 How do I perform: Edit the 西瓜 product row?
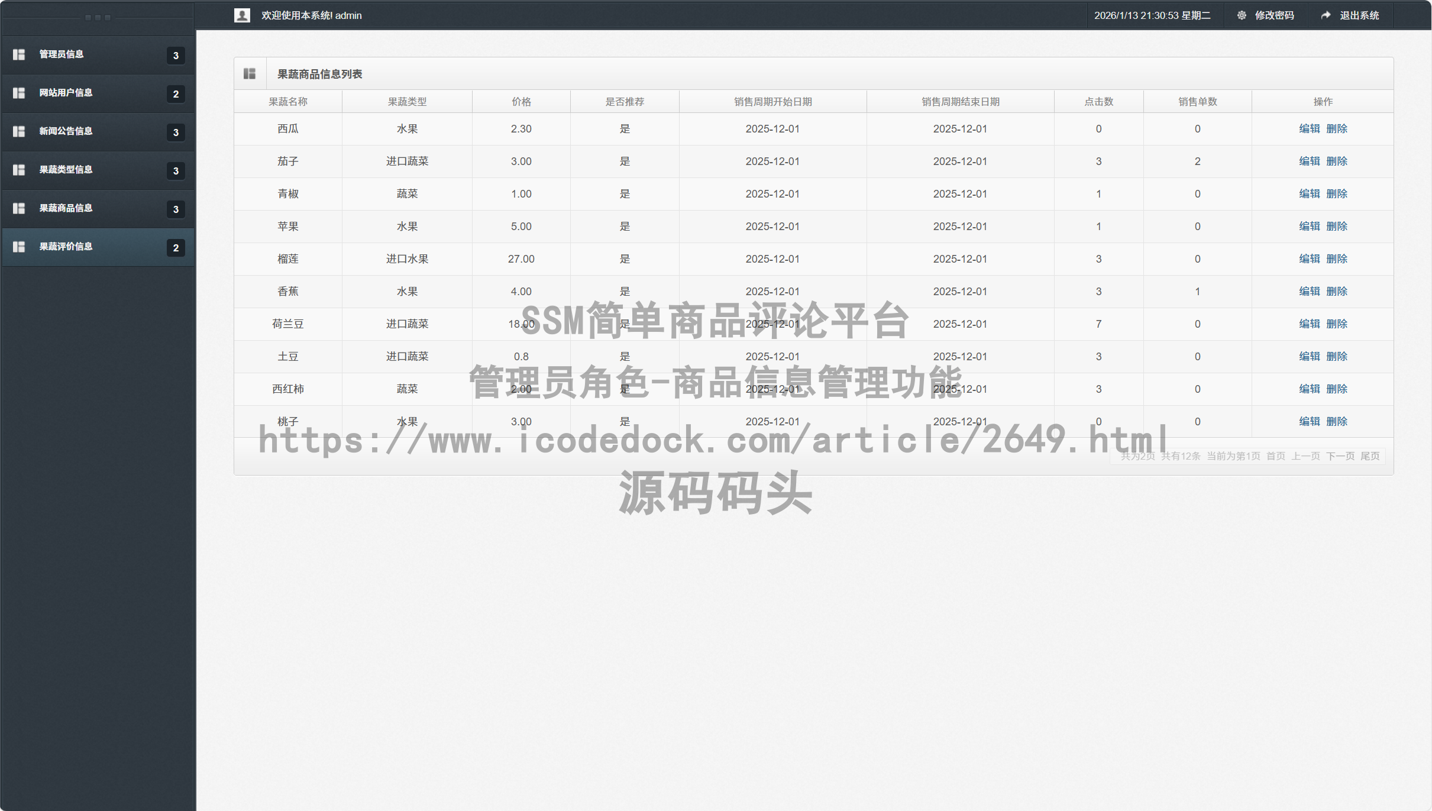1309,128
